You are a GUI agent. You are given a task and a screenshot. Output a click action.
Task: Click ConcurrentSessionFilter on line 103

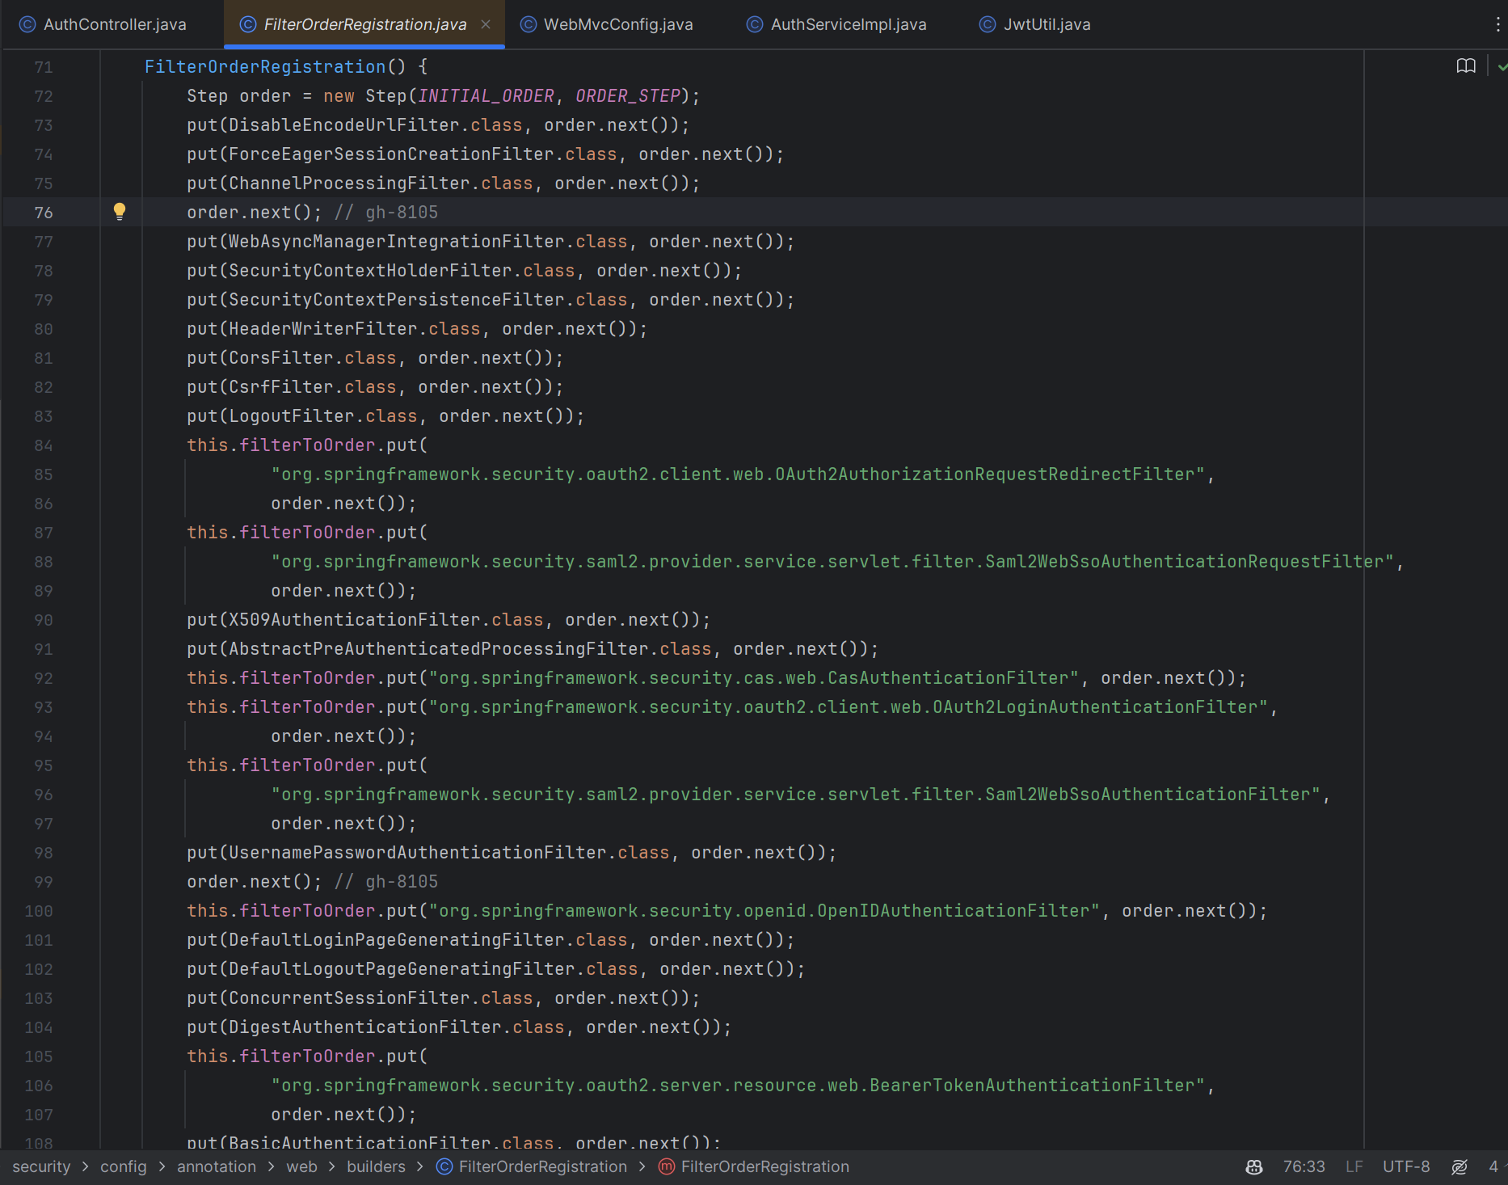[x=350, y=998]
